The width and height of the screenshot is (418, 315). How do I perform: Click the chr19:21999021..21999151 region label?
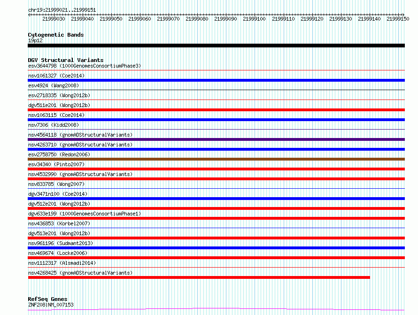pos(62,10)
